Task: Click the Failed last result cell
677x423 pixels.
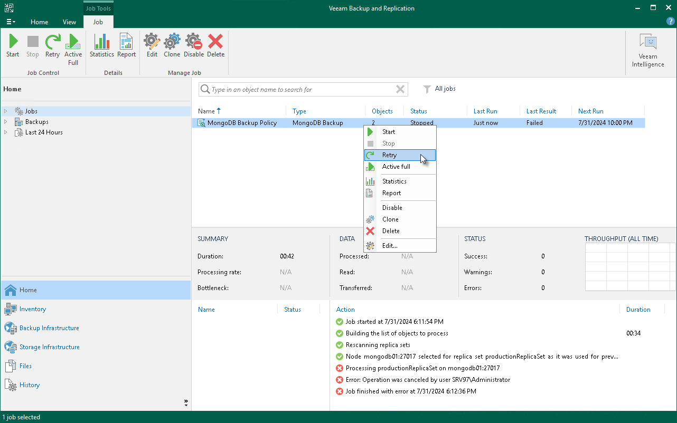Action: coord(534,123)
